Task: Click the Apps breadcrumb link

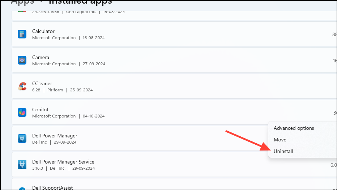Action: point(22,2)
